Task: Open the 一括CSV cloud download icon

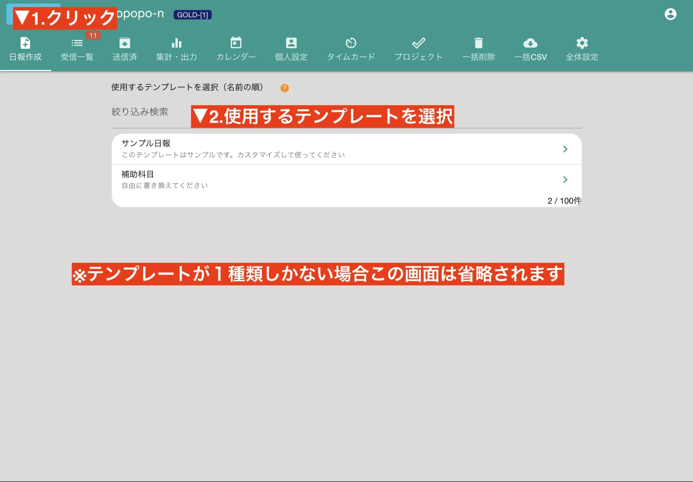Action: (531, 43)
